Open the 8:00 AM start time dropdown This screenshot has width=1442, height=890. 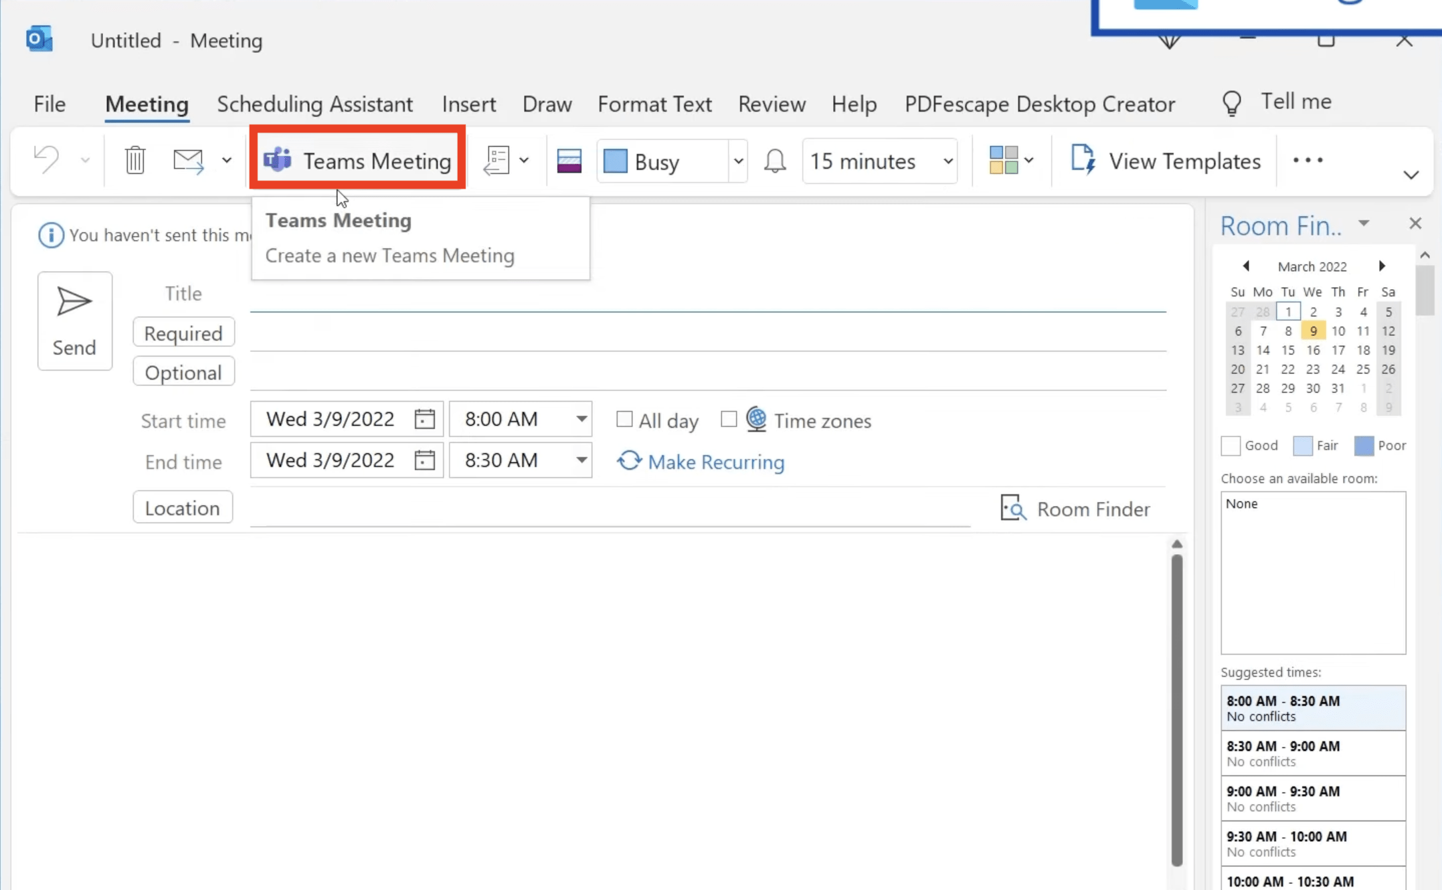click(581, 419)
